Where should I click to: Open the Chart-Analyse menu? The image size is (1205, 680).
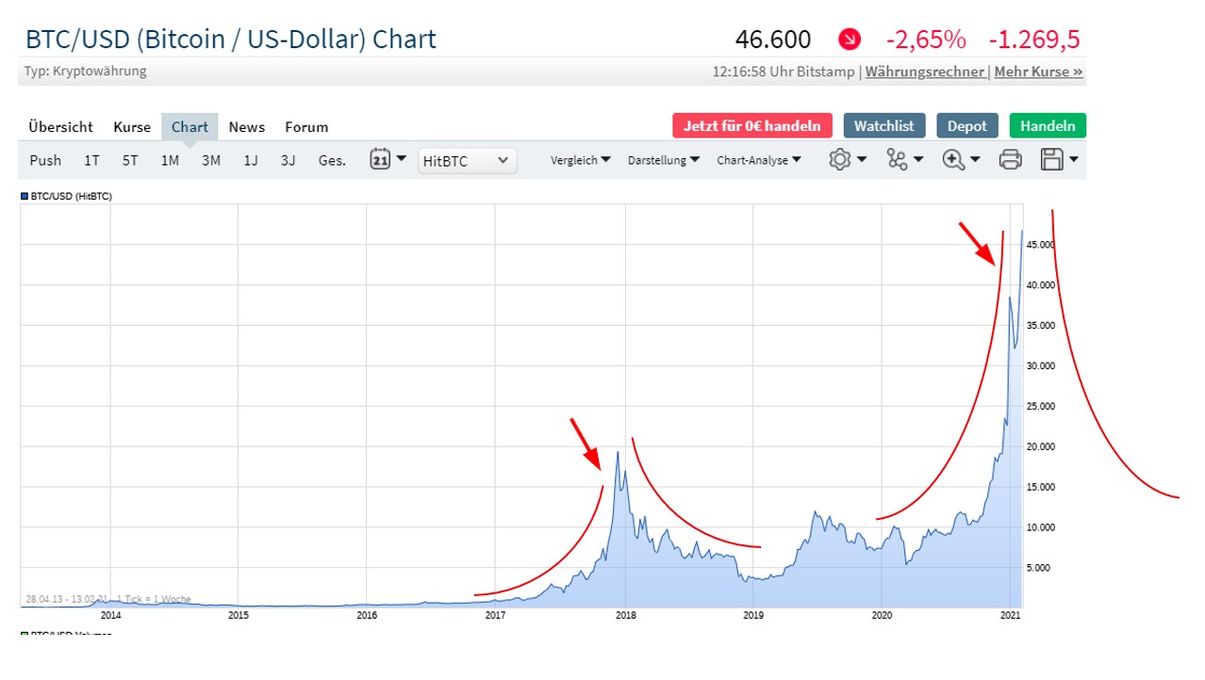click(758, 160)
